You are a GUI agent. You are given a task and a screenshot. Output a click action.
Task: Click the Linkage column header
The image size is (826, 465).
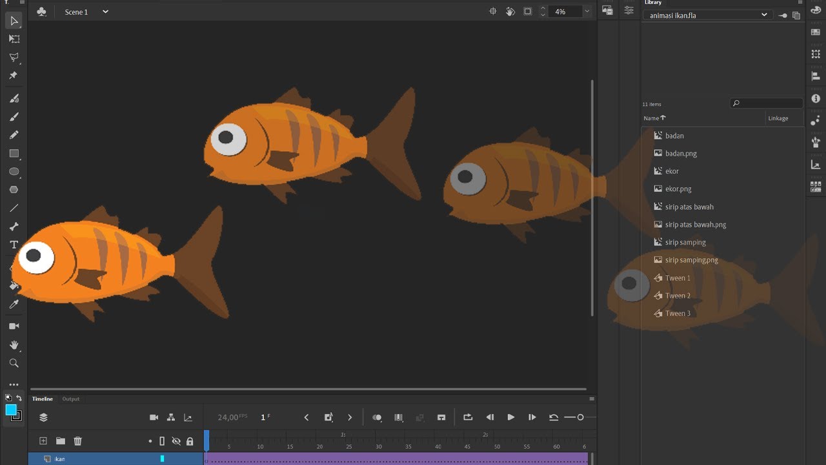click(x=778, y=118)
